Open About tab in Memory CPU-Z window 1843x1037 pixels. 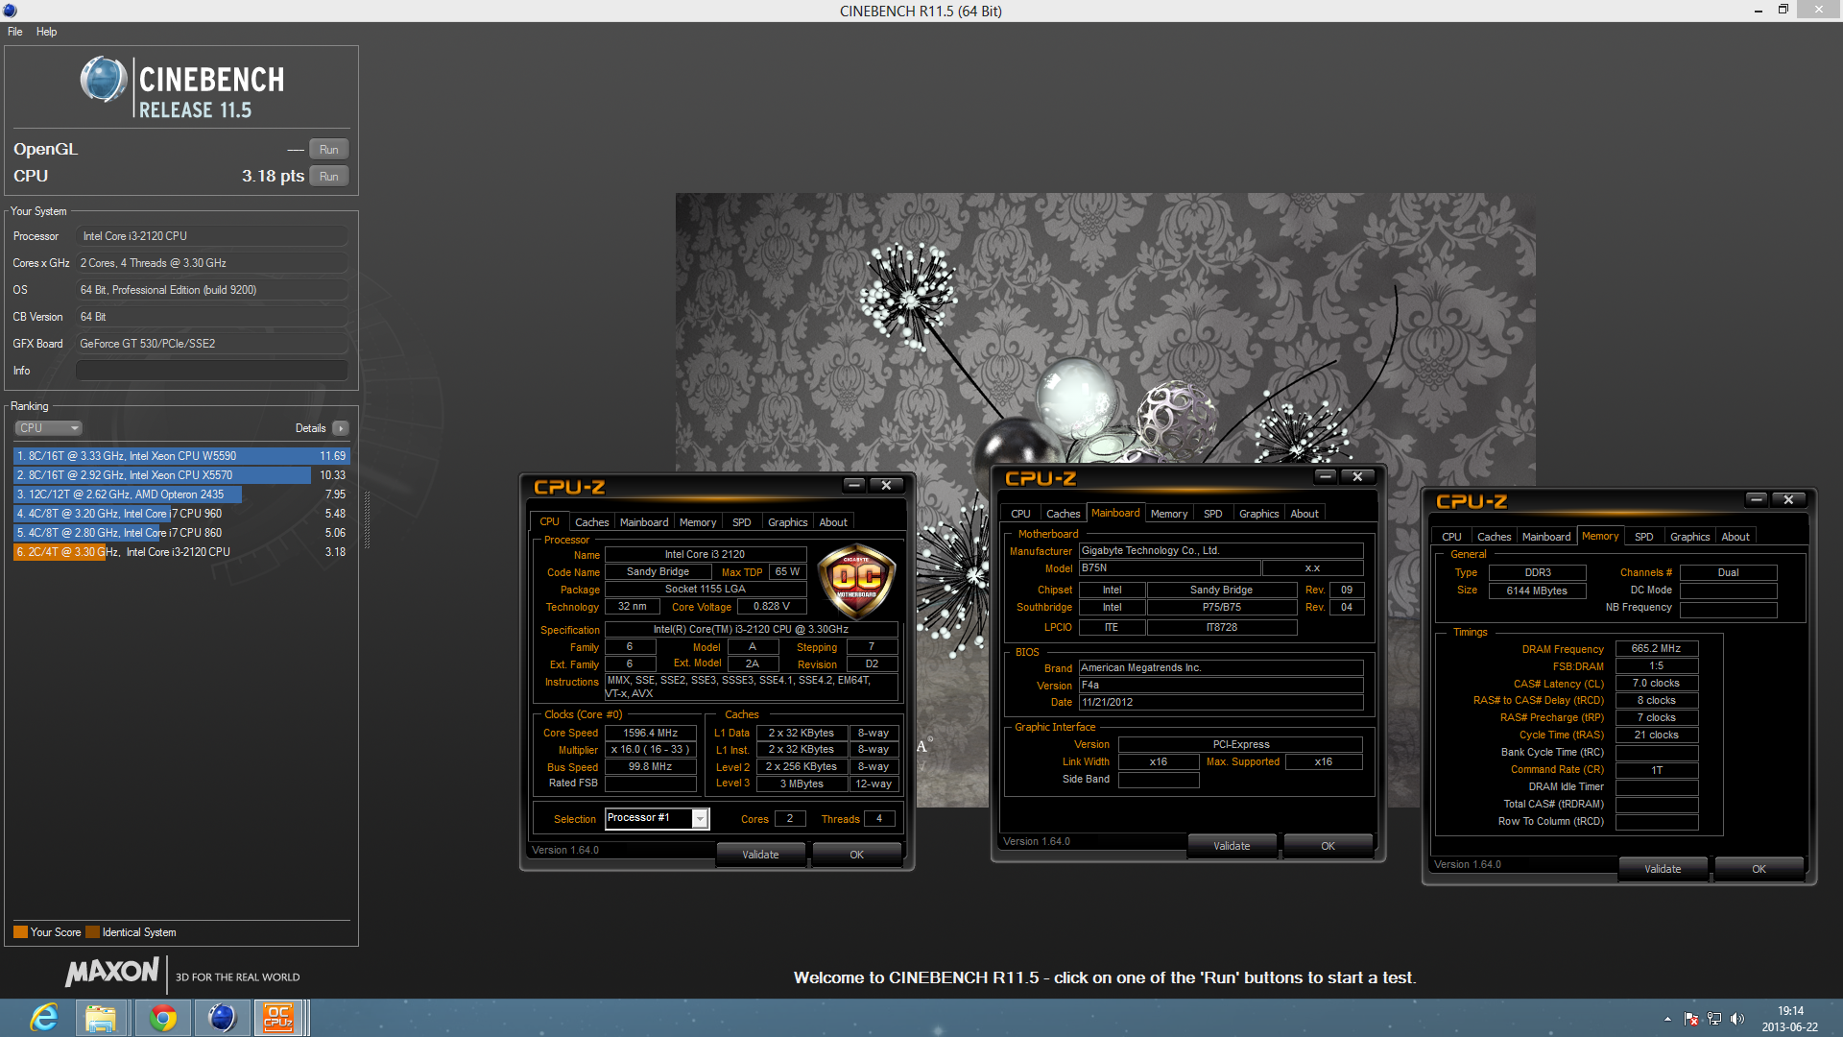click(1735, 537)
